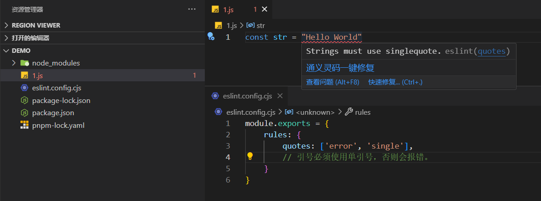
Task: Click 快速修复... (Ctrl+.) in the popup
Action: point(396,82)
